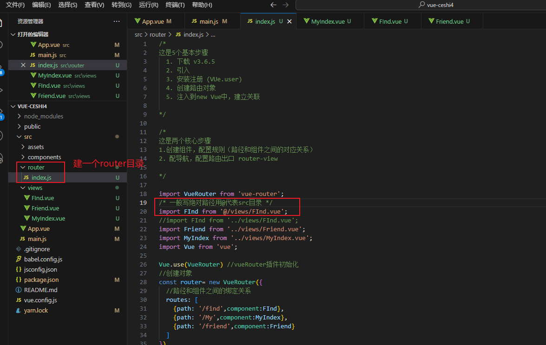Click line number 19 in gutter
Screen dimensions: 546x345
pyautogui.click(x=143, y=202)
